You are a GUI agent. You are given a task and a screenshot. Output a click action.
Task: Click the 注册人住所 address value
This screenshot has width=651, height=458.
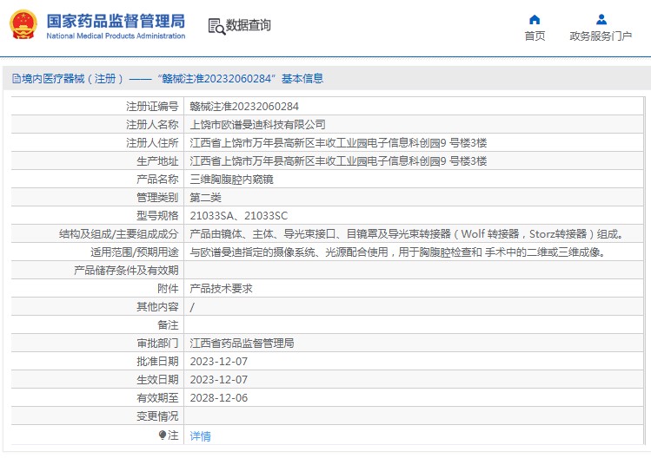point(338,143)
